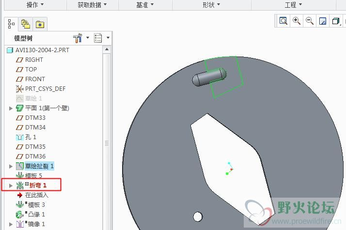Click the 镜像 1 mirror icon
Screen dimensions: 346x230
coord(20,224)
